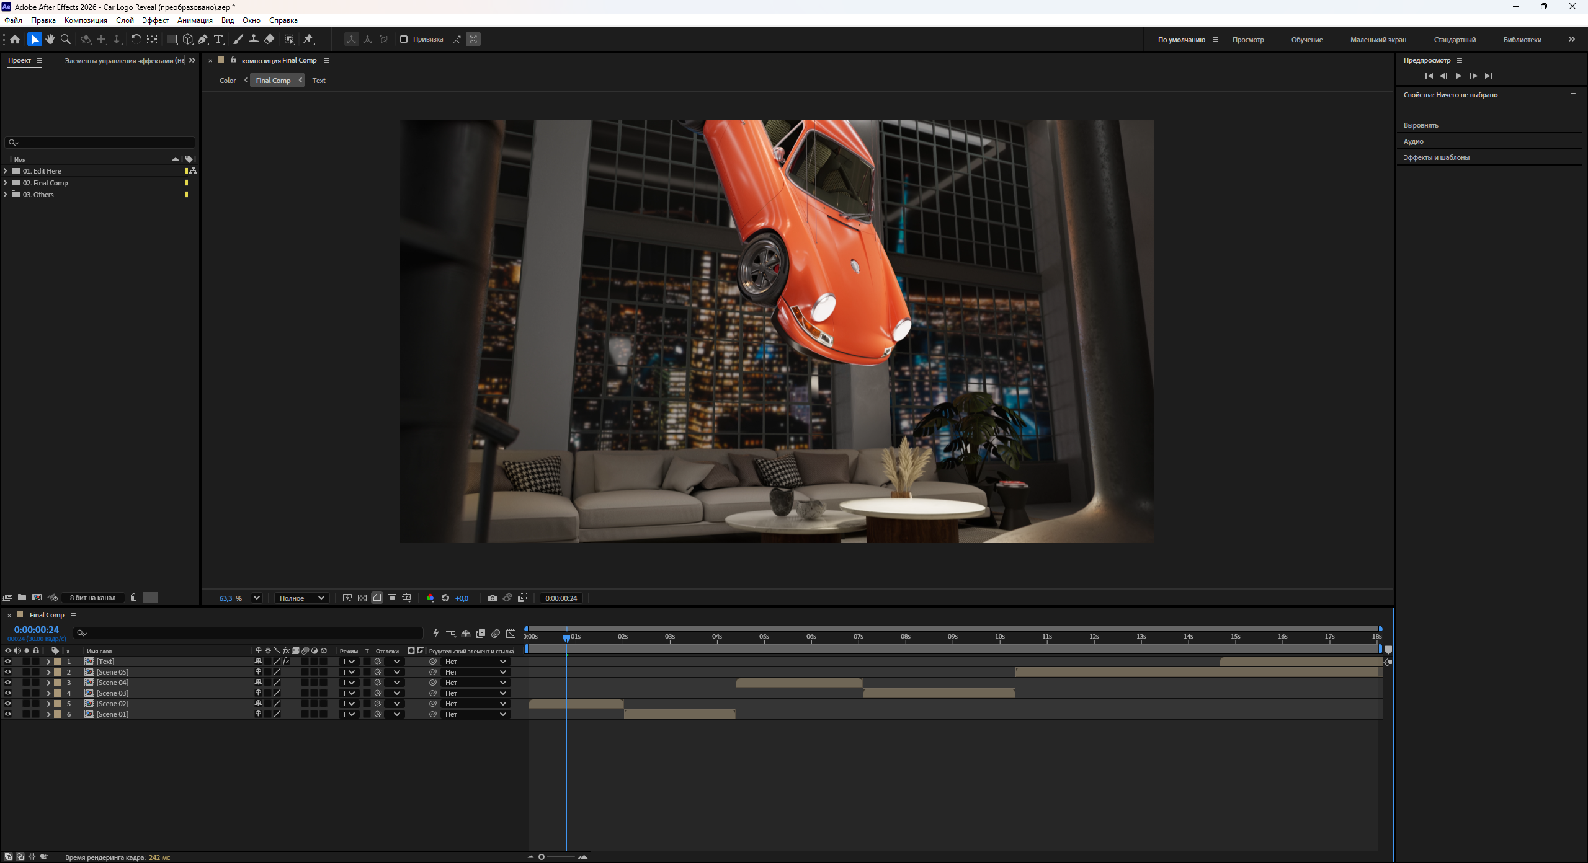Select the Horizontal Type tool

[x=218, y=39]
